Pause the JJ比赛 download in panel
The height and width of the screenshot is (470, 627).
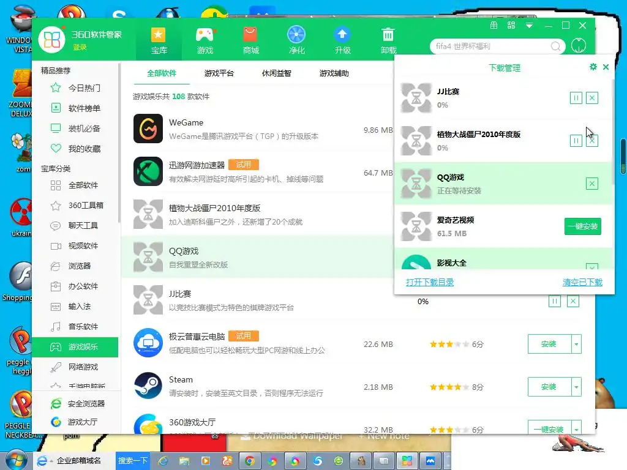576,98
